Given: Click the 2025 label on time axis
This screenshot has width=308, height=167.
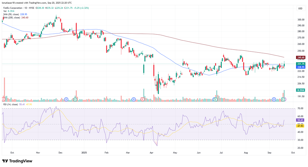Looking at the screenshot, I should pos(84,152).
